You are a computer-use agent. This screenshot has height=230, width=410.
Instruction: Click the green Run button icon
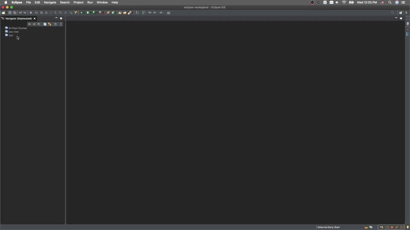click(x=88, y=13)
